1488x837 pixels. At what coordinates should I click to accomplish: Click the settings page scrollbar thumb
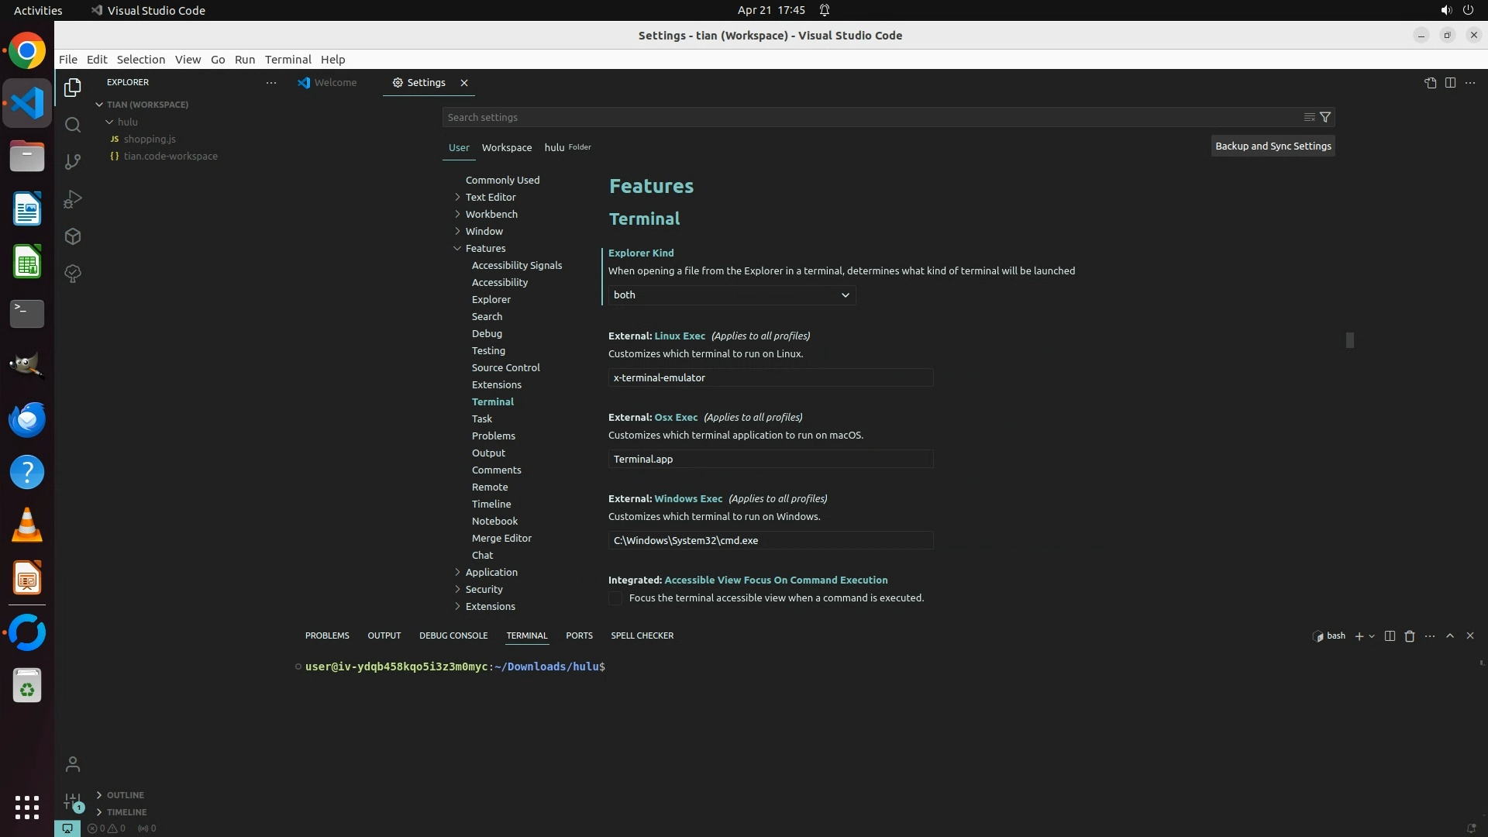tap(1349, 339)
